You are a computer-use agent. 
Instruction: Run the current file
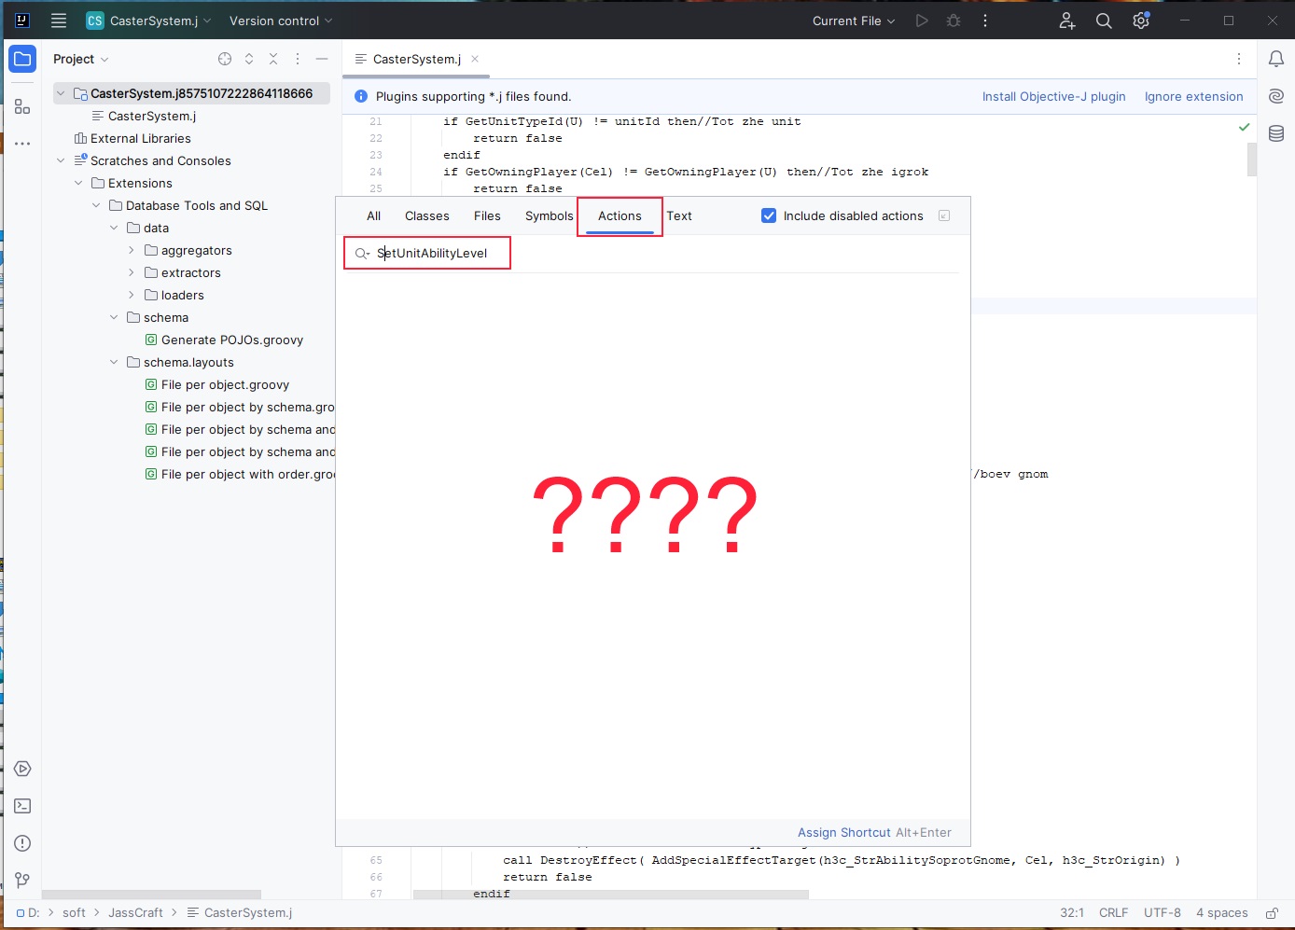[922, 21]
